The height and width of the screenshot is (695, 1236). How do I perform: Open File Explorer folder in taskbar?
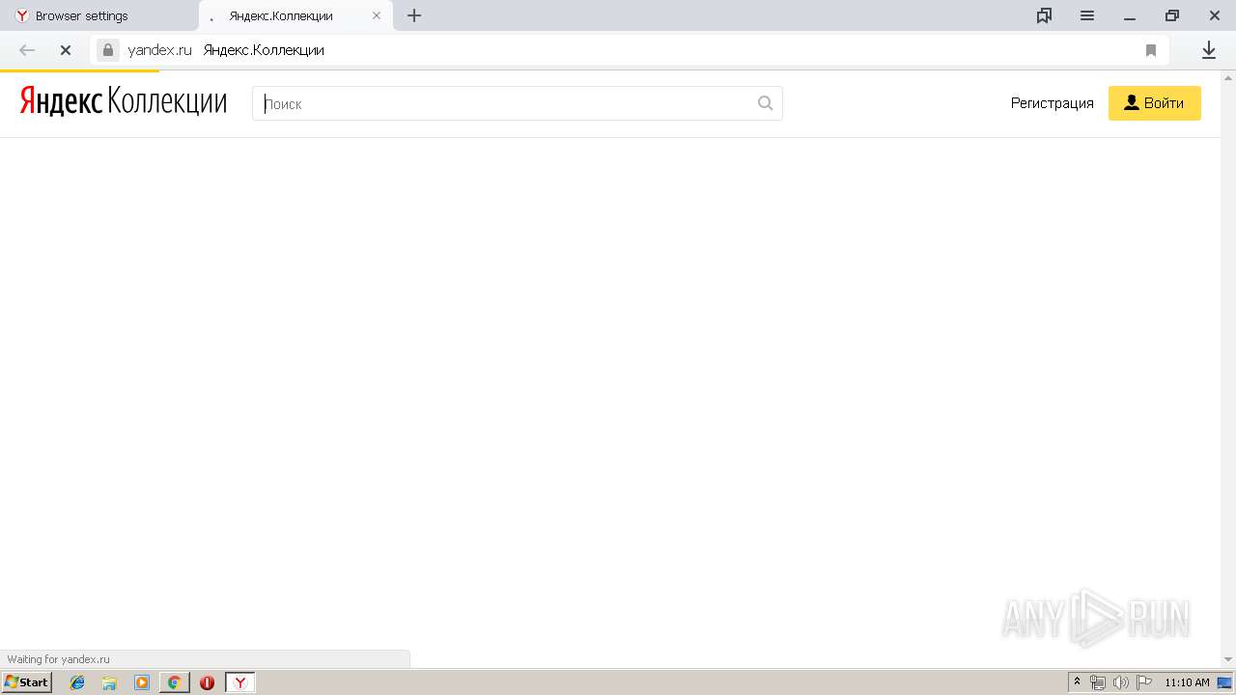(109, 682)
